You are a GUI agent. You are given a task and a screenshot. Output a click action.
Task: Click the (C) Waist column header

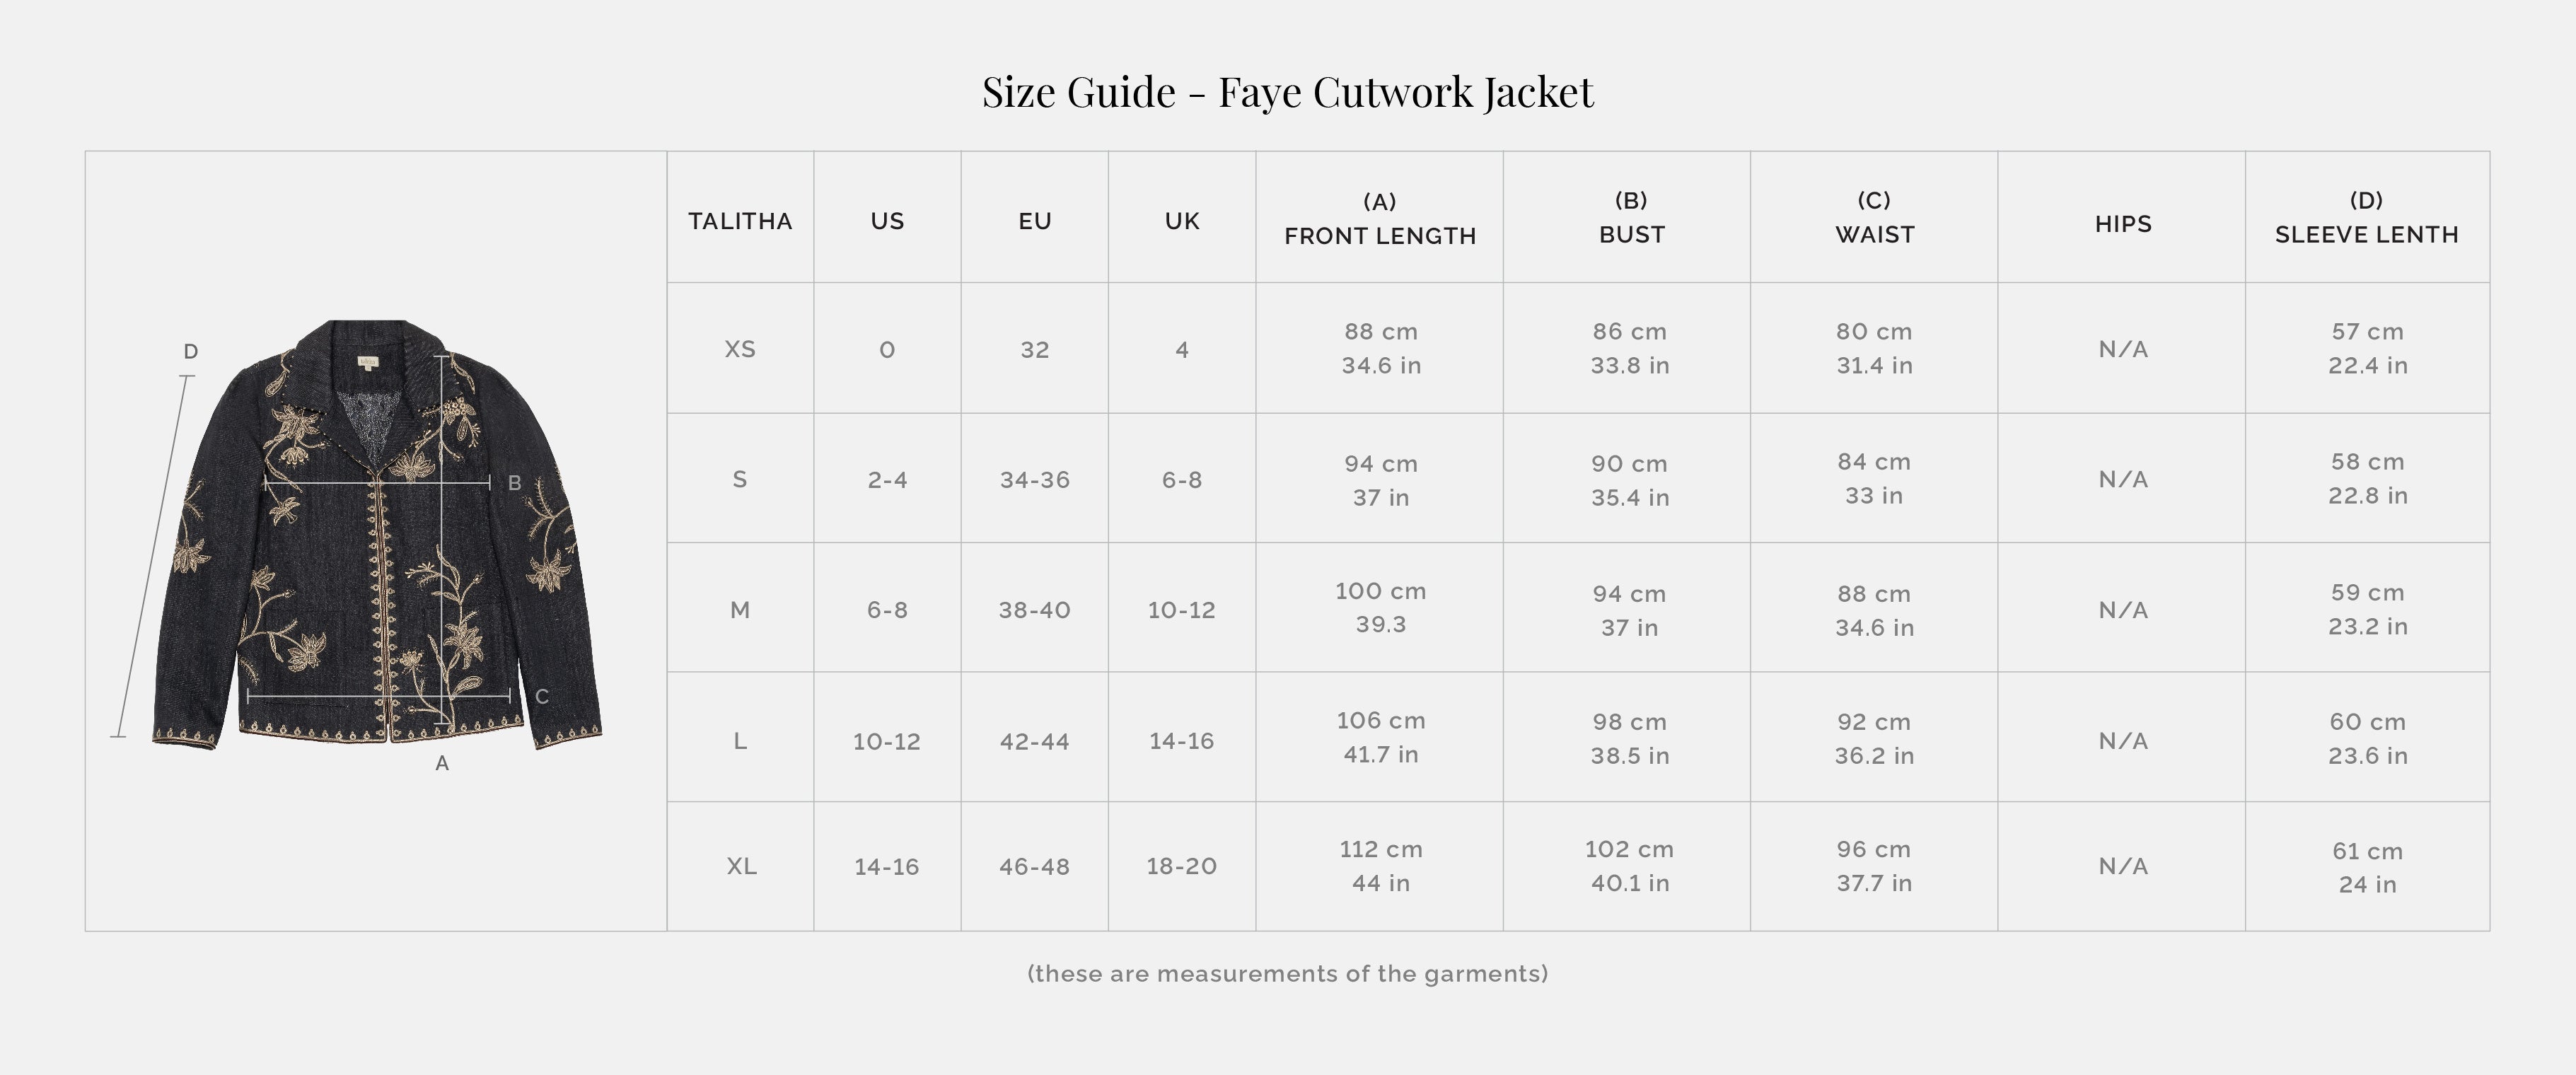point(1874,218)
